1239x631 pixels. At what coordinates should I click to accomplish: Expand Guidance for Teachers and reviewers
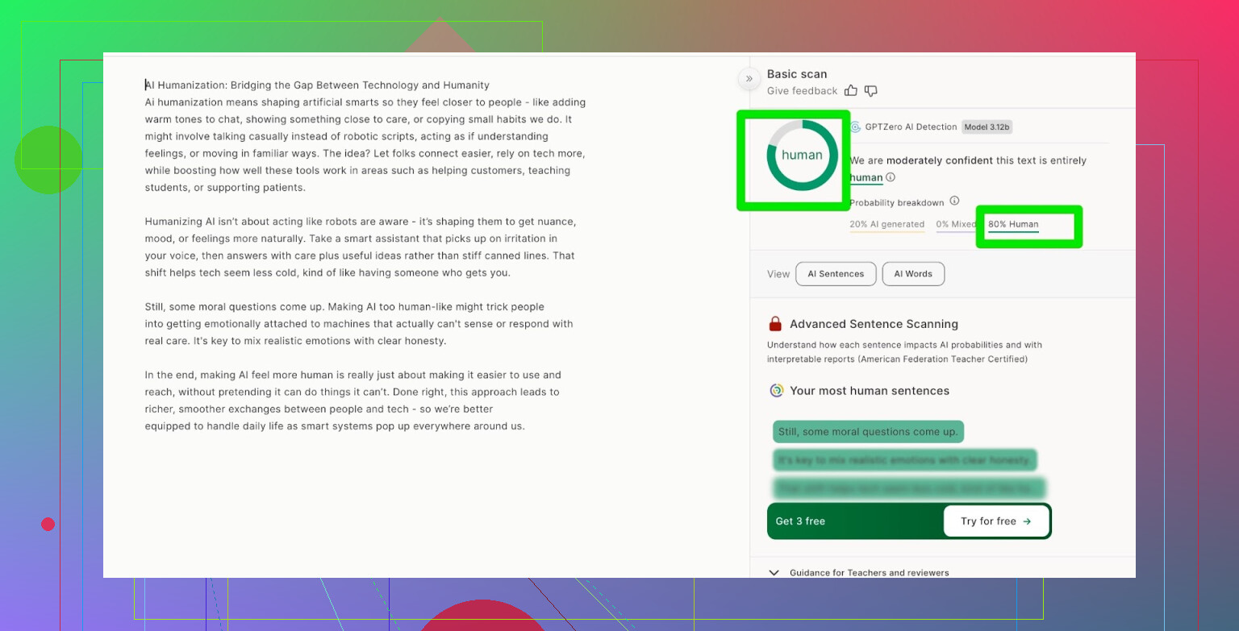[x=774, y=572]
